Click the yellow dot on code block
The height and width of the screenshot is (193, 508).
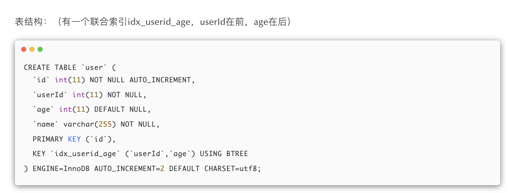tap(32, 49)
